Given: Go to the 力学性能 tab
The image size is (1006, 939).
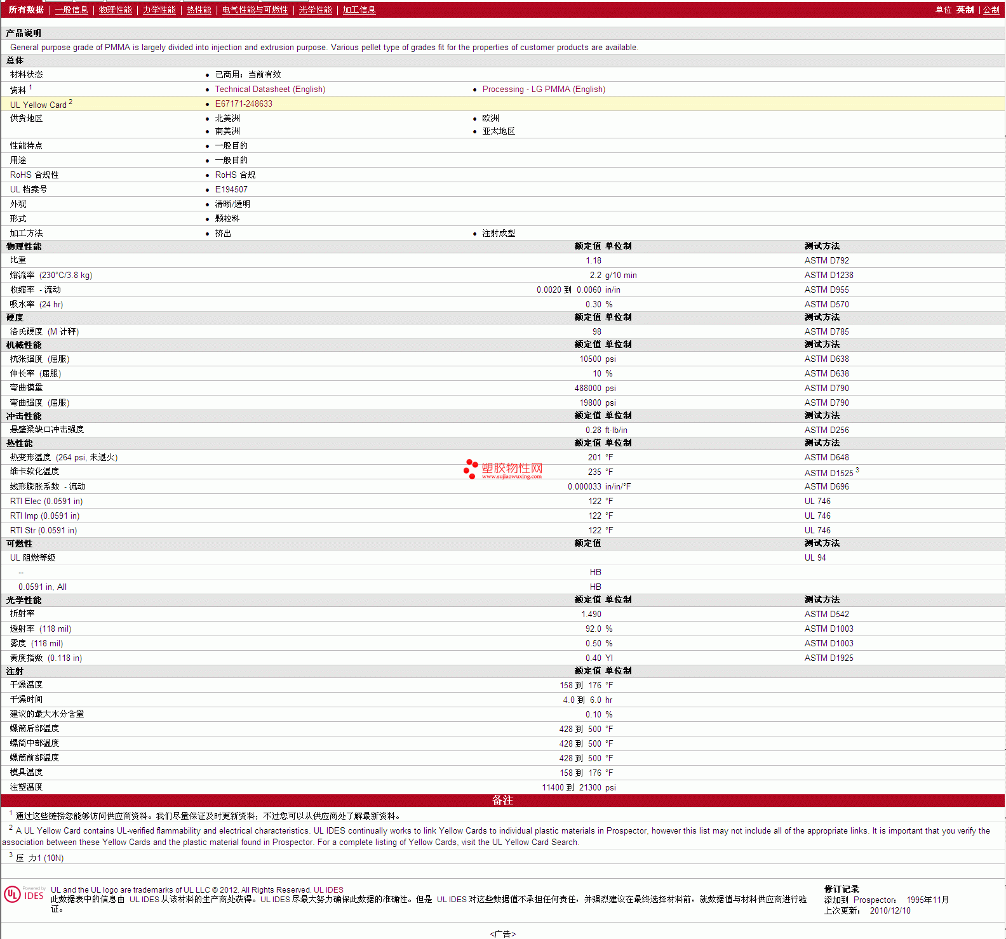Looking at the screenshot, I should pyautogui.click(x=159, y=10).
